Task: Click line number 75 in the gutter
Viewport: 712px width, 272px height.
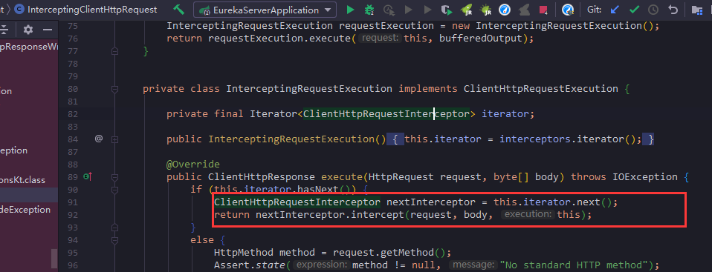Action: [x=72, y=26]
